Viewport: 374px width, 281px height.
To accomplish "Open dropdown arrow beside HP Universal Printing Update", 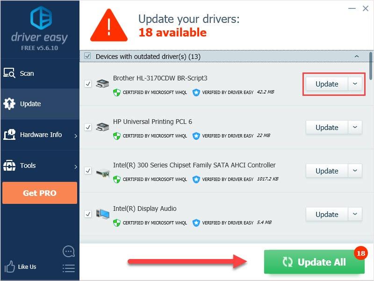I will (x=355, y=127).
